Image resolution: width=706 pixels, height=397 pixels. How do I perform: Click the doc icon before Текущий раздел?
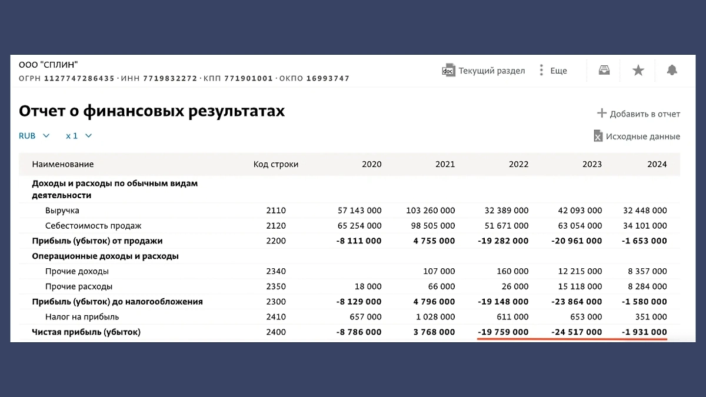[x=448, y=70]
